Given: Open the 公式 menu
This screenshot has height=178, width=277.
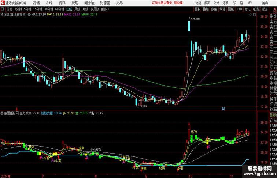Looking at the screenshot, I should tap(216, 3).
